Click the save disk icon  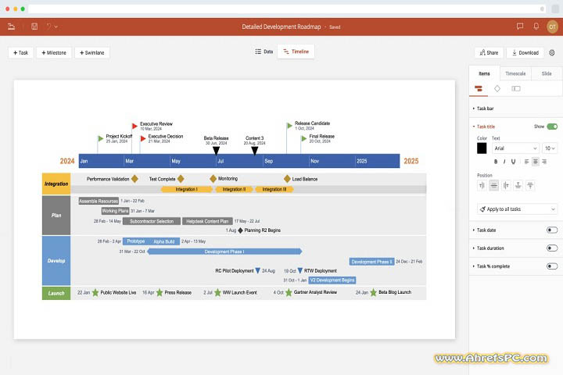[34, 27]
